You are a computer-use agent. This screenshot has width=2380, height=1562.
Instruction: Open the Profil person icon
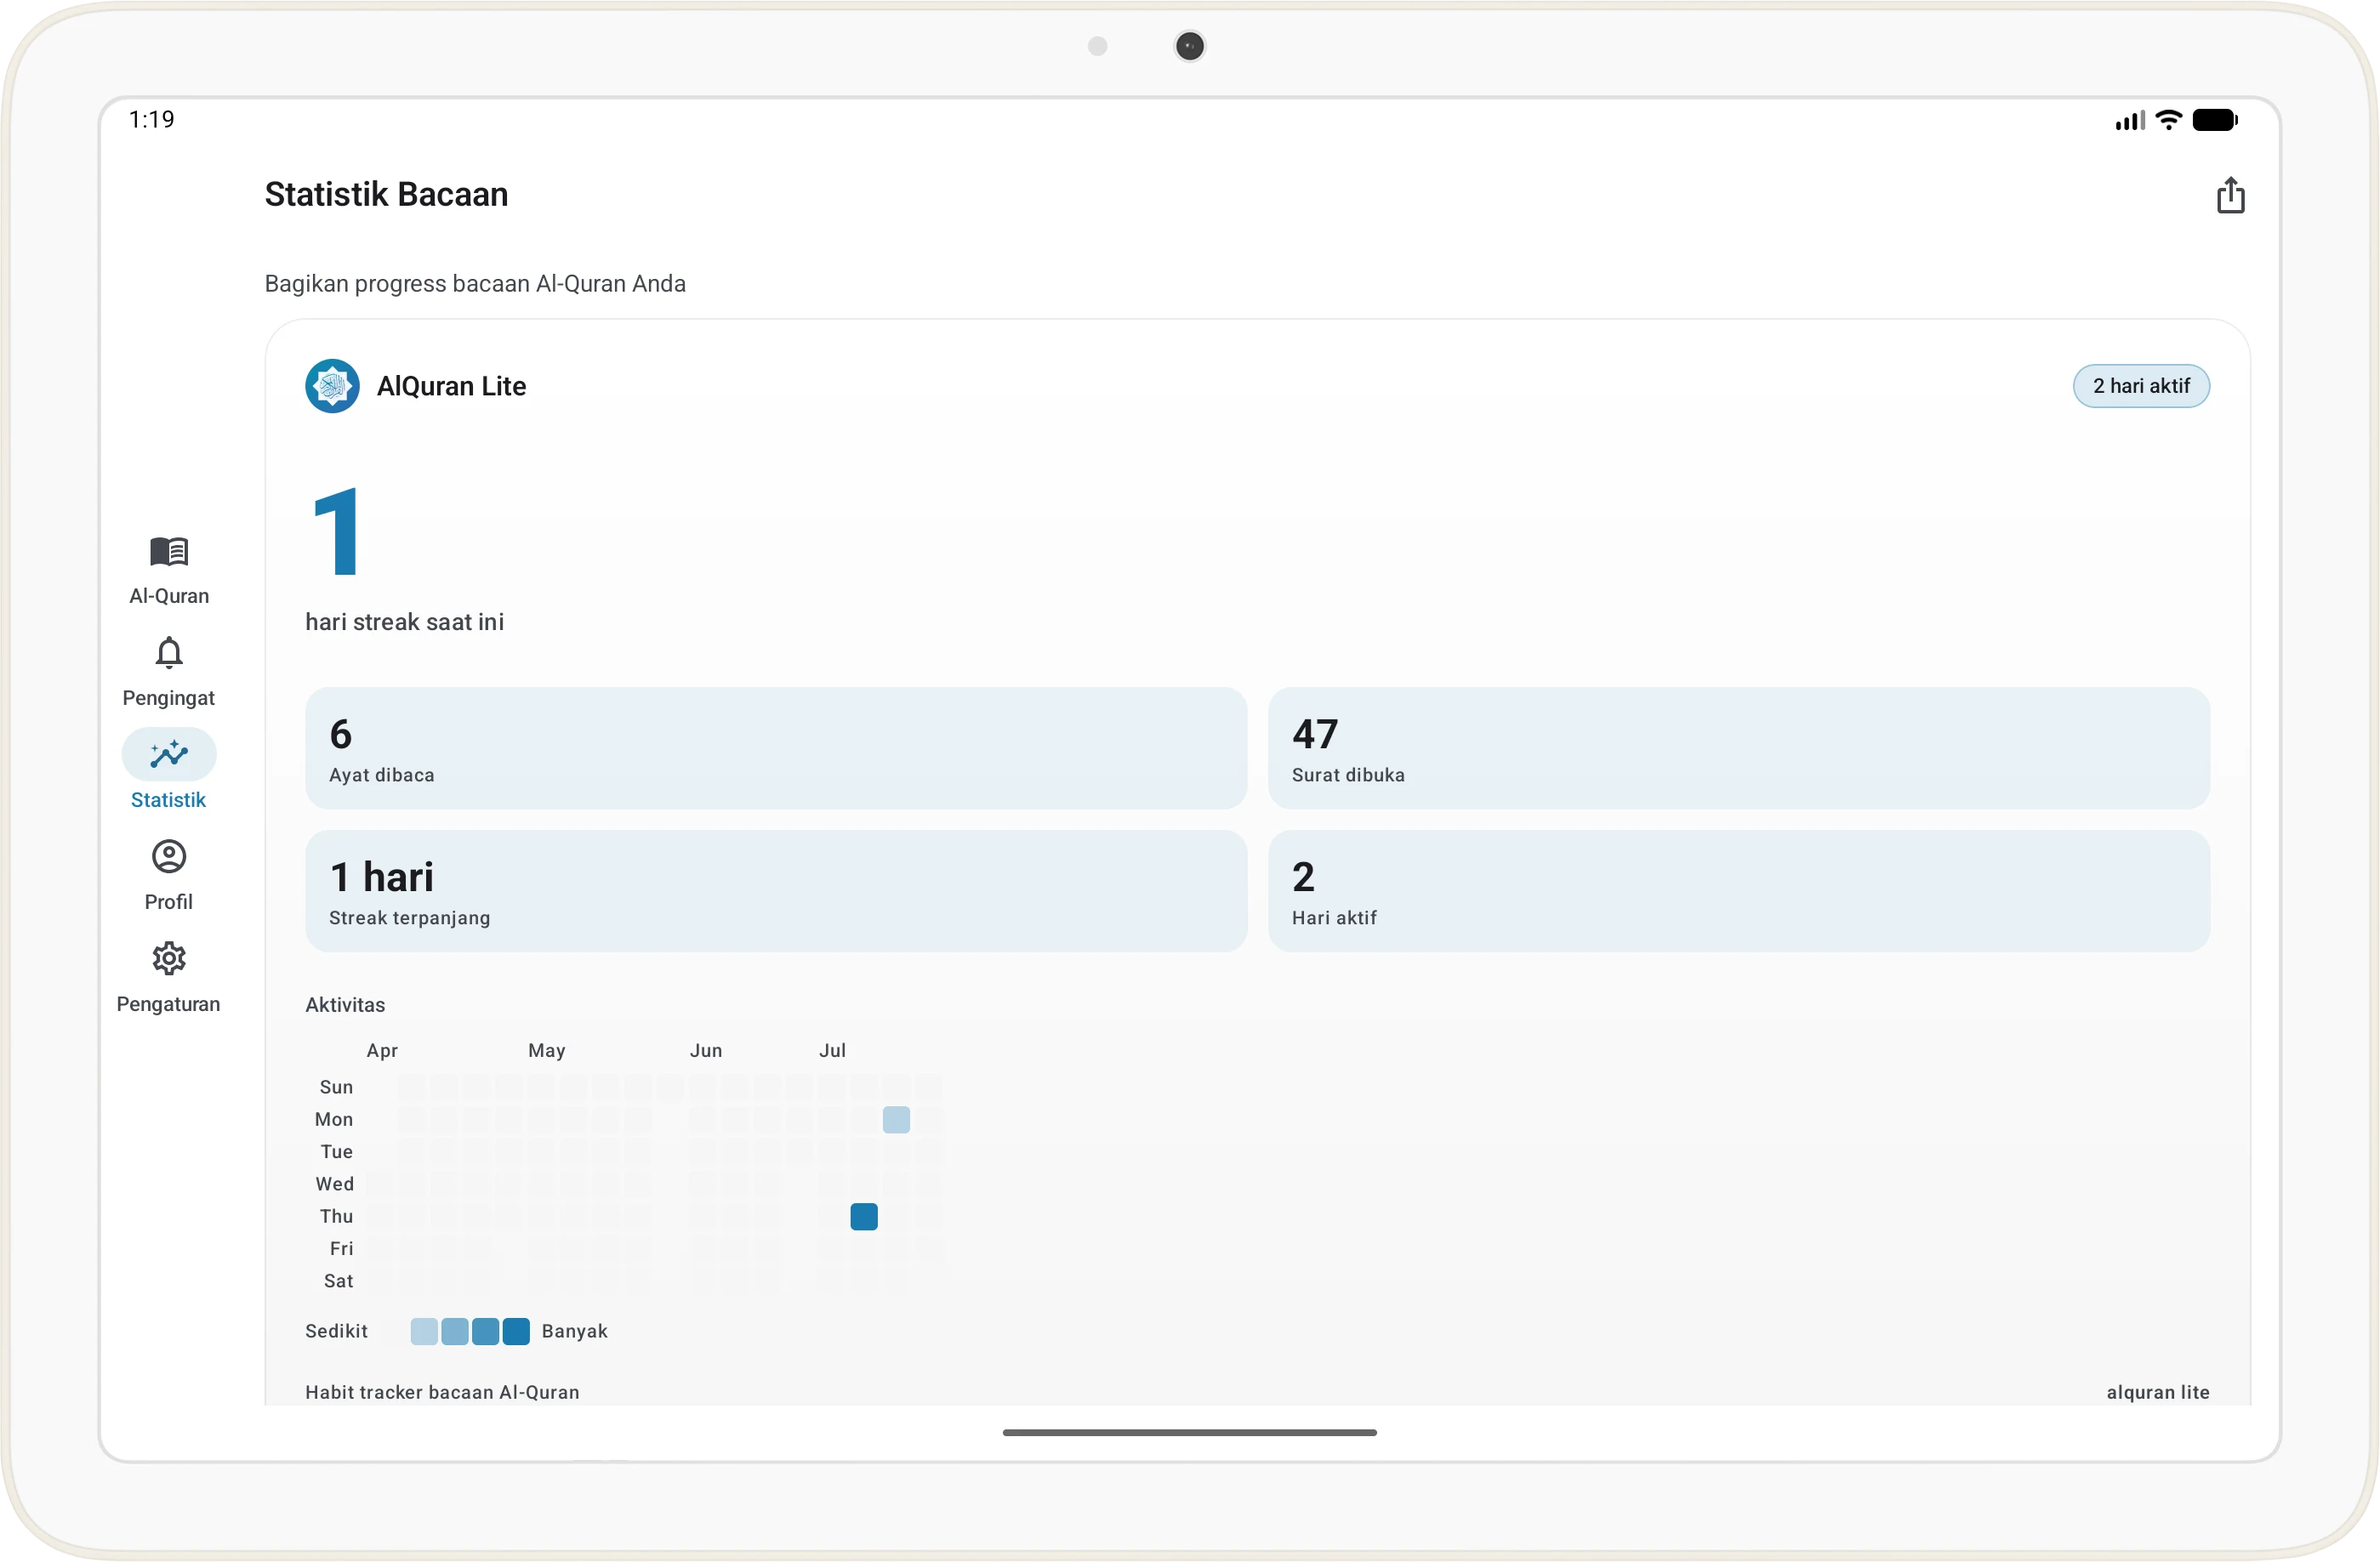168,856
